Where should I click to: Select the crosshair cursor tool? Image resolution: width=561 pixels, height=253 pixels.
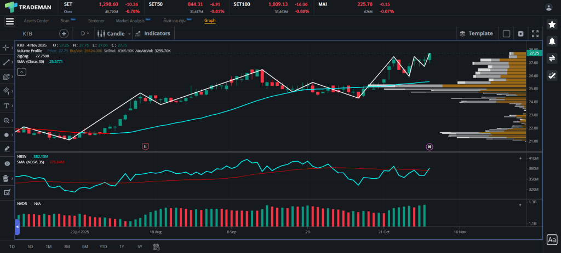(7, 48)
